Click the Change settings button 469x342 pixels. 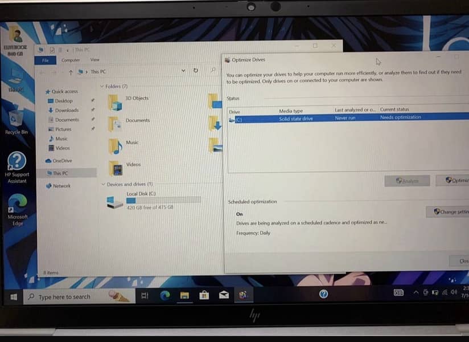[x=447, y=211]
